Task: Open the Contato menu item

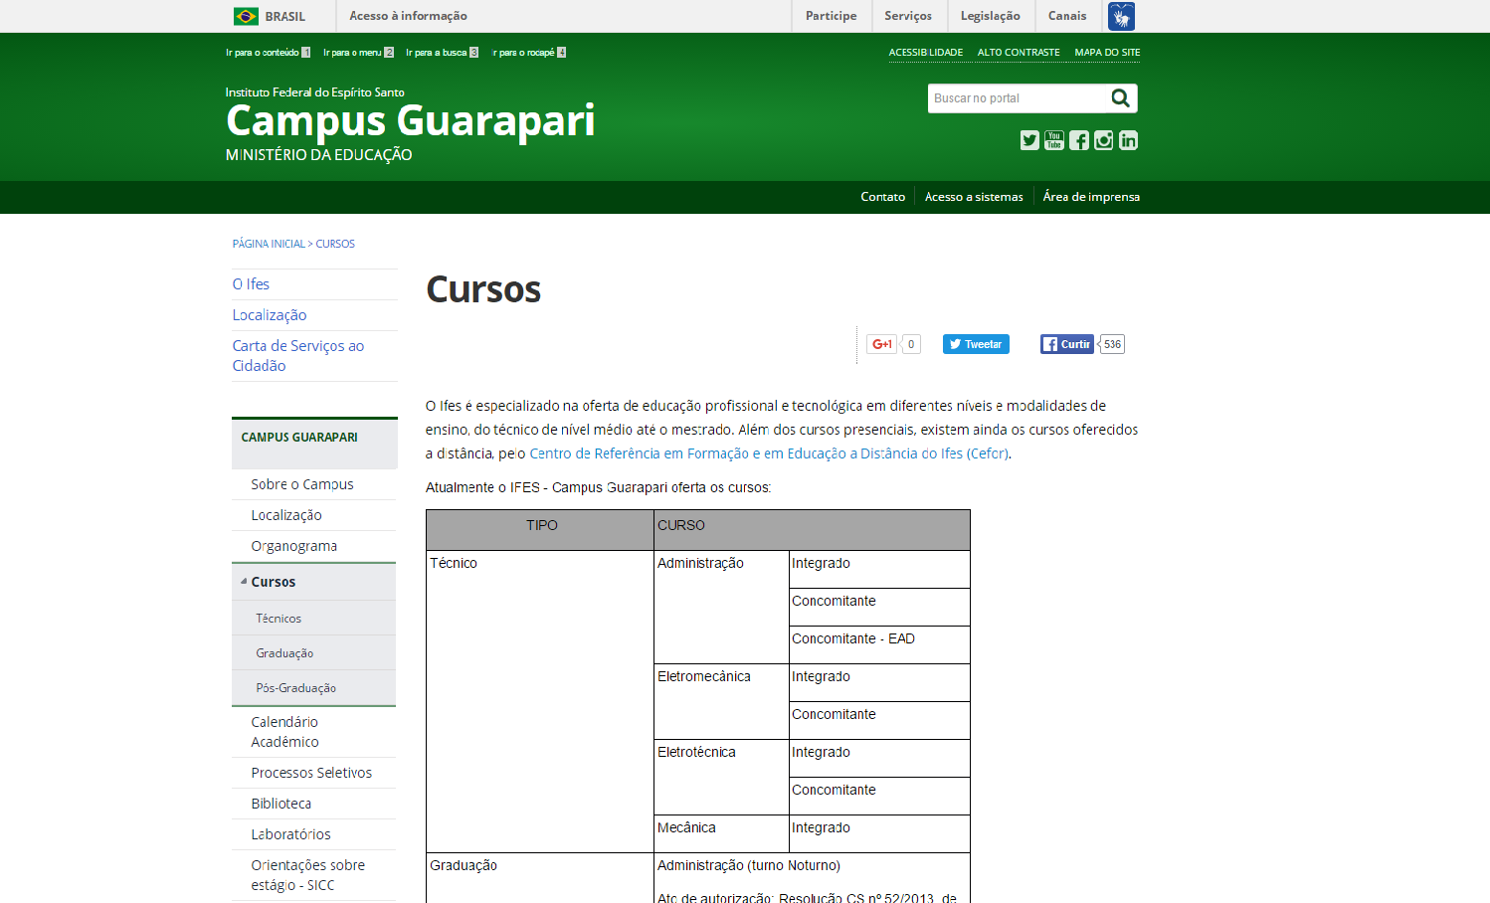Action: tap(883, 197)
